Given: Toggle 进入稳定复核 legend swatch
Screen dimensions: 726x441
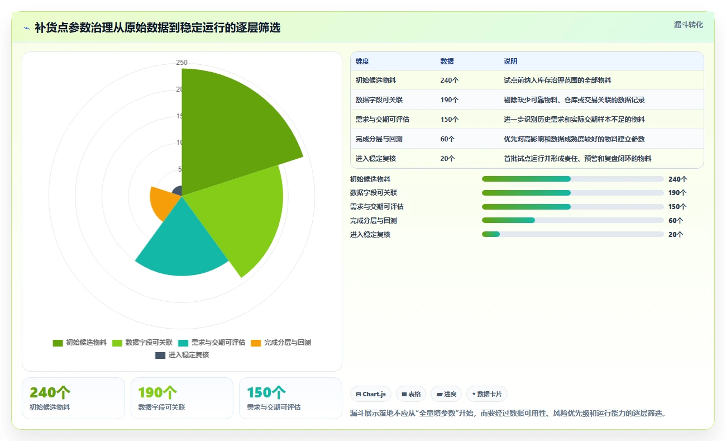Looking at the screenshot, I should click(x=160, y=355).
